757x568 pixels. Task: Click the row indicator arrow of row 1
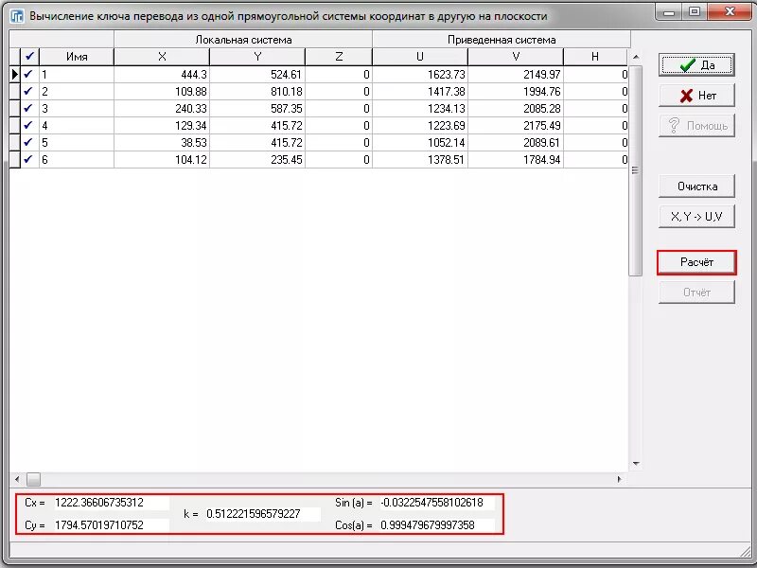14,75
